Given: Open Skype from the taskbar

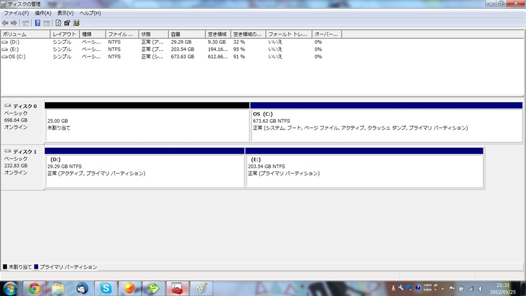Looking at the screenshot, I should click(x=106, y=289).
